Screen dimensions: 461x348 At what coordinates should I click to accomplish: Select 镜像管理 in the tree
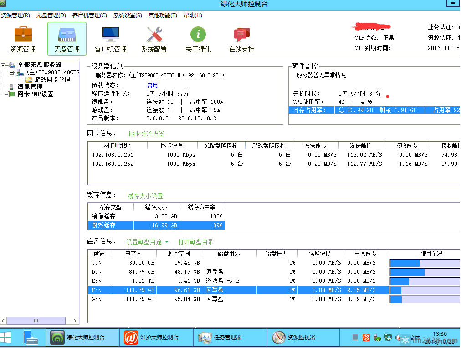(x=30, y=87)
